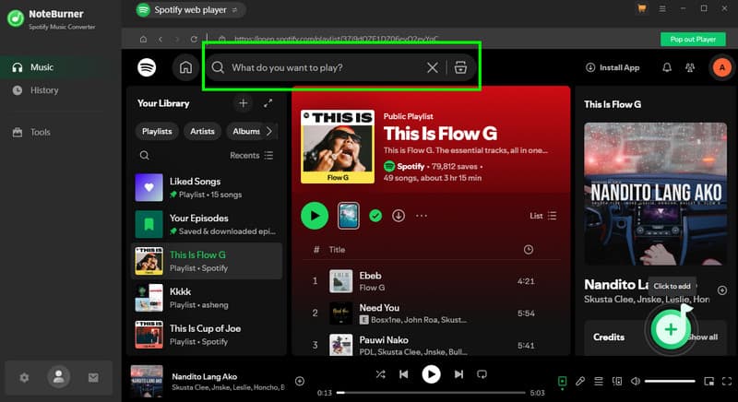This screenshot has height=402, width=738.
Task: Open the play queue icon
Action: [x=598, y=382]
